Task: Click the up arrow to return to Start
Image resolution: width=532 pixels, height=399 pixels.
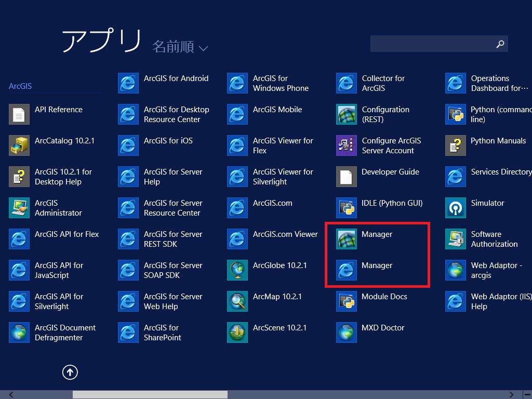Action: tap(70, 372)
